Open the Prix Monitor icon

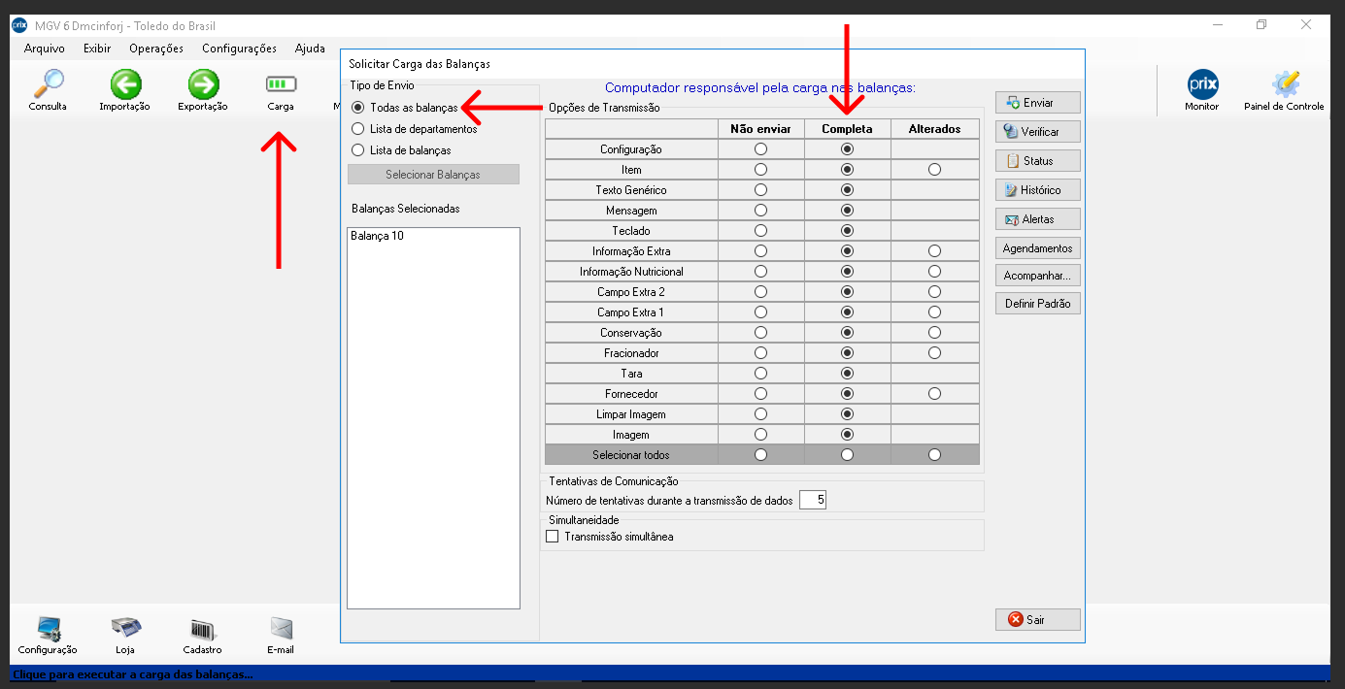[x=1201, y=84]
